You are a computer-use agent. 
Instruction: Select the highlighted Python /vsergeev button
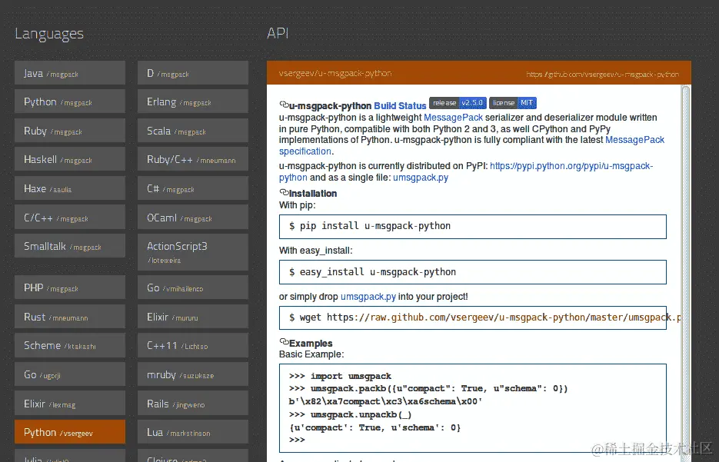70,432
